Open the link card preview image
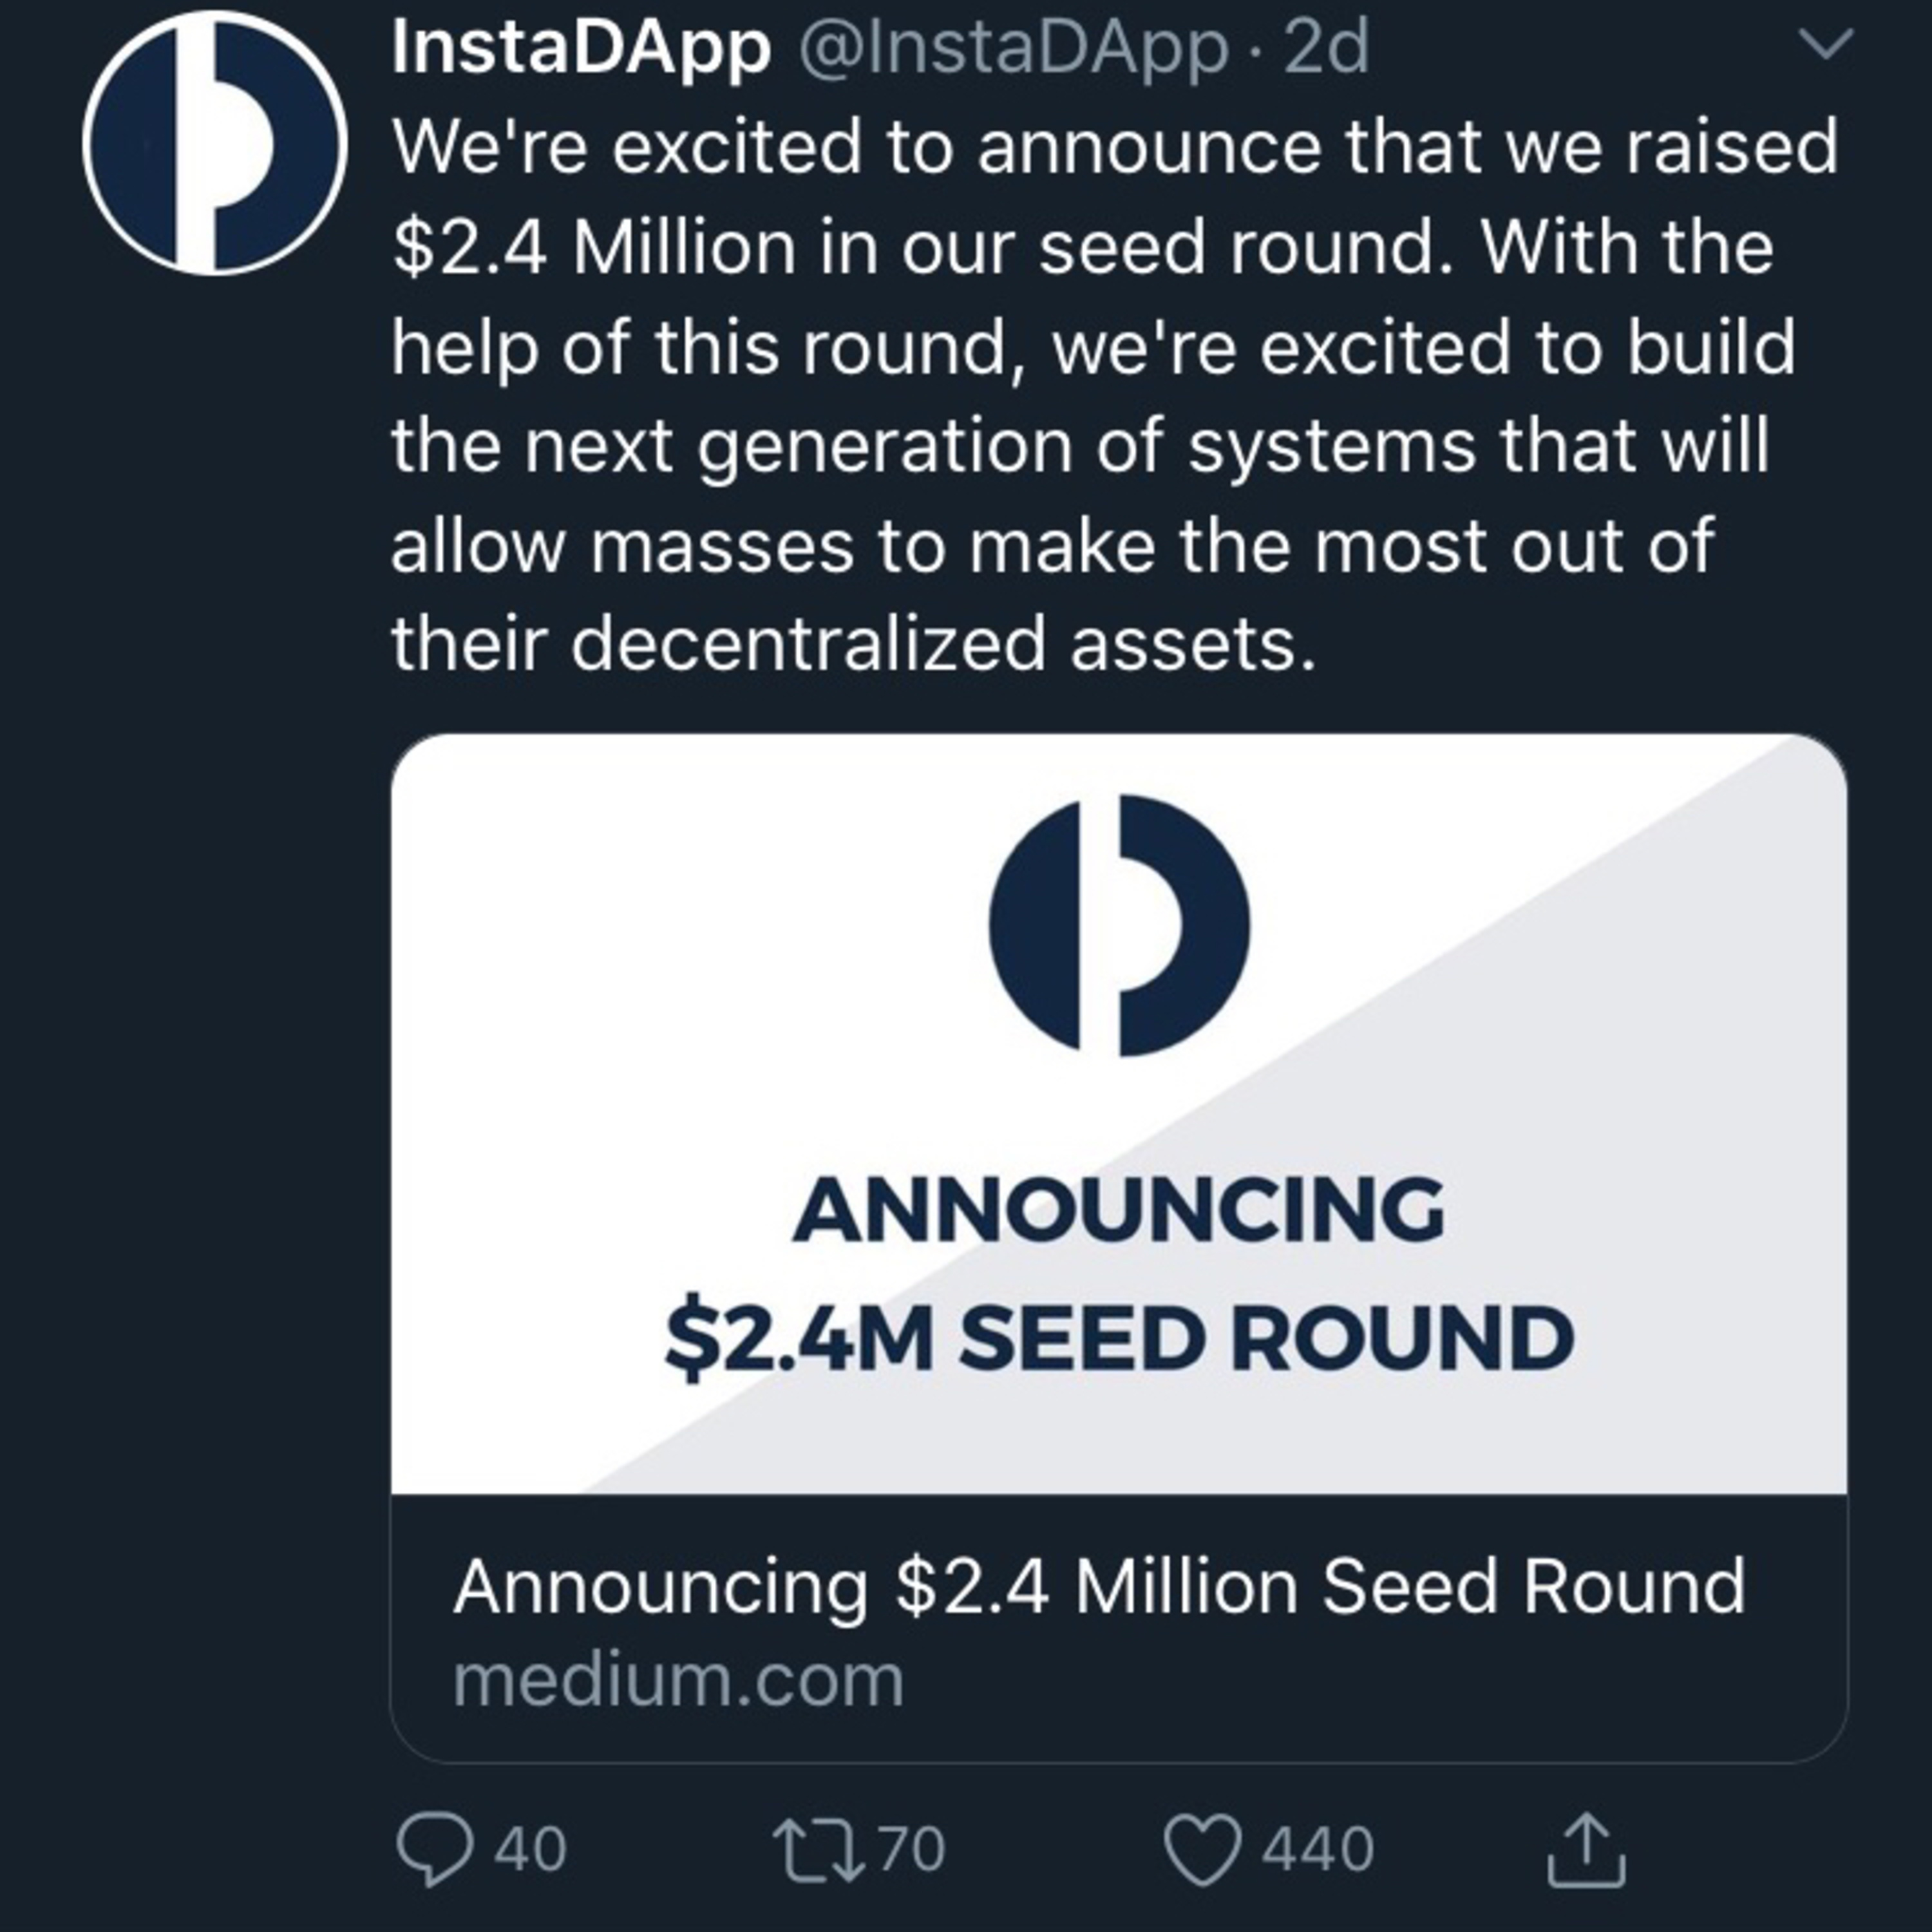 tap(1119, 1114)
